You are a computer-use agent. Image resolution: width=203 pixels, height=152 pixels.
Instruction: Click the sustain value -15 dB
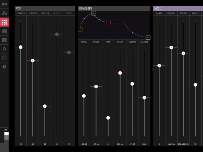coord(132,144)
